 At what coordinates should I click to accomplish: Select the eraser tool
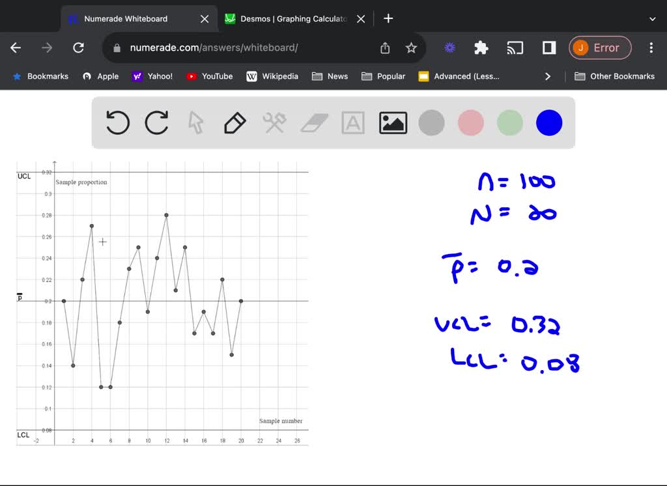click(x=315, y=122)
